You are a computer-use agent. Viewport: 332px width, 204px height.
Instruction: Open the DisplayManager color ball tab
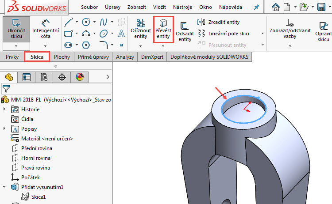click(80, 77)
